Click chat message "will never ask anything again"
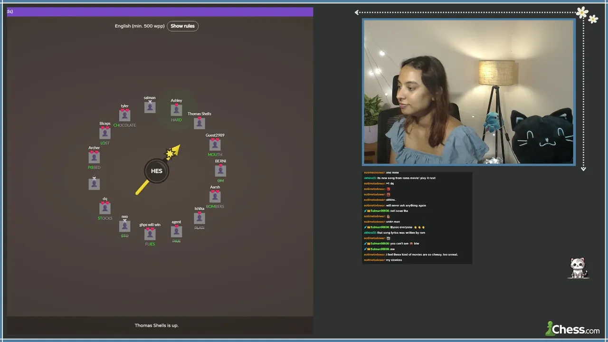608x342 pixels. 406,205
